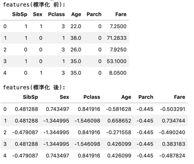Click the Fare value 53.1000
The width and height of the screenshot is (194, 164).
pyautogui.click(x=117, y=61)
